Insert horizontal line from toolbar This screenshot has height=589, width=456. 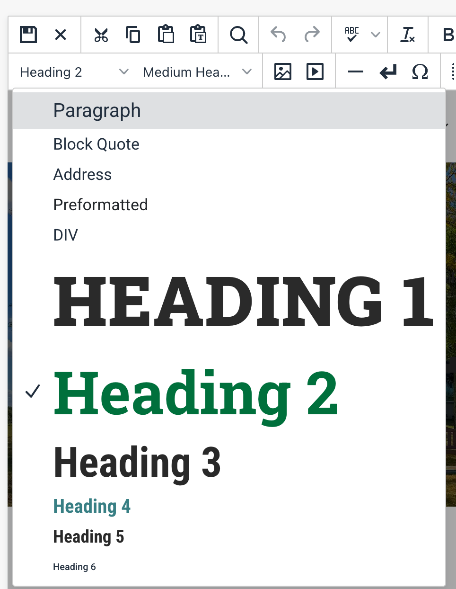click(x=355, y=72)
